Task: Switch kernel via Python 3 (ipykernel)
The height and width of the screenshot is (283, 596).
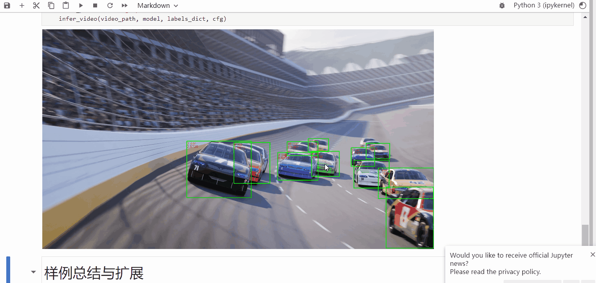Action: coord(544,5)
